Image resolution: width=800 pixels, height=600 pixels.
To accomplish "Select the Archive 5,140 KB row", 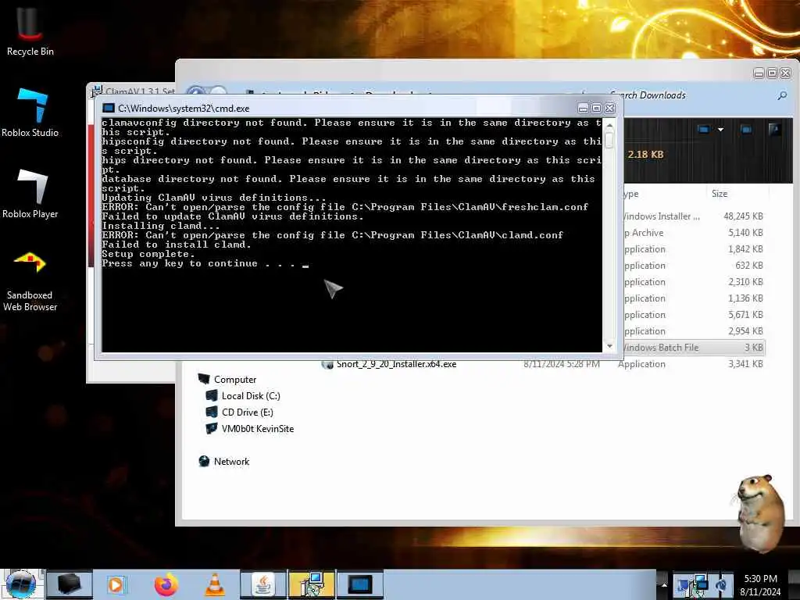I will [694, 233].
